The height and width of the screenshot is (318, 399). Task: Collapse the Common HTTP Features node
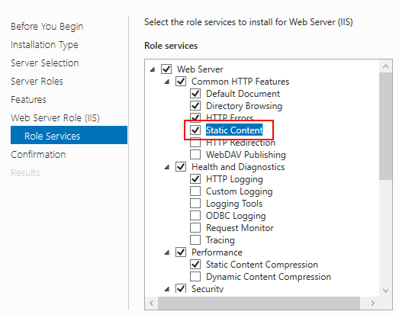click(x=167, y=82)
